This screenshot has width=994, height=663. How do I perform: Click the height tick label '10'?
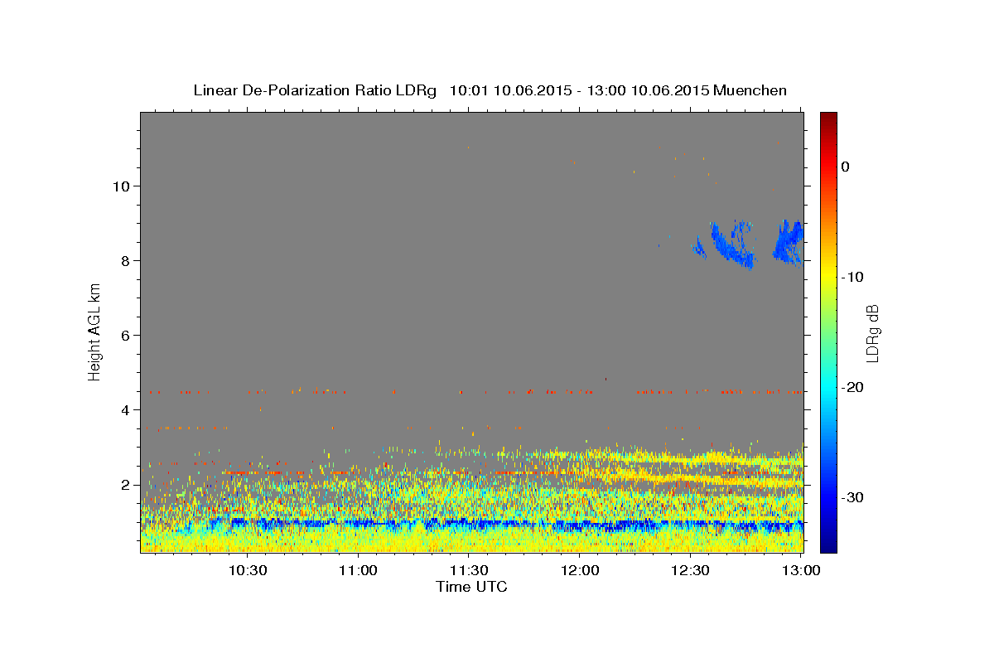(x=122, y=186)
